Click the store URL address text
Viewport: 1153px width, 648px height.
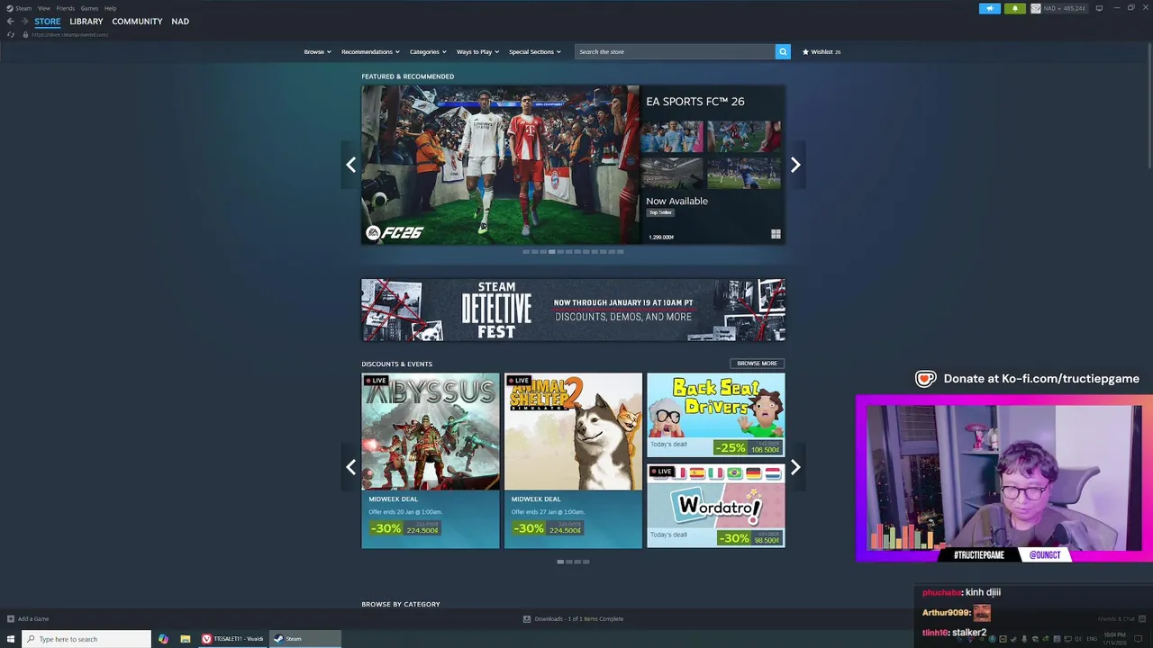point(70,34)
